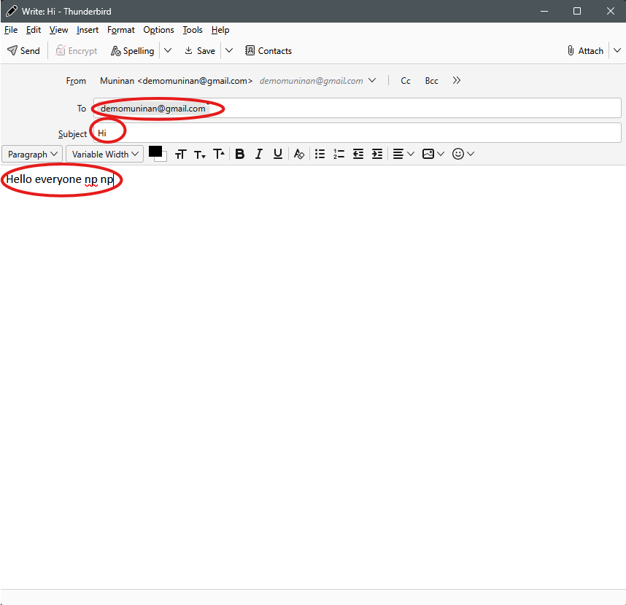
Task: Open the Format menu
Action: 121,30
